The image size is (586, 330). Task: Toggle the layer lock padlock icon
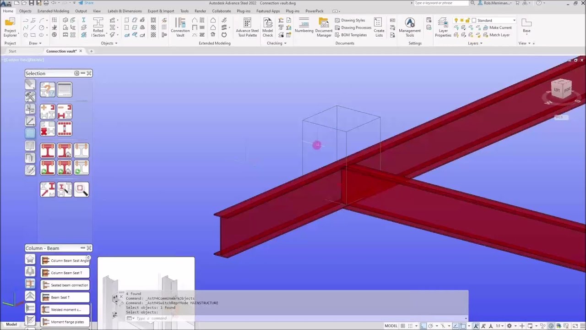tap(467, 20)
